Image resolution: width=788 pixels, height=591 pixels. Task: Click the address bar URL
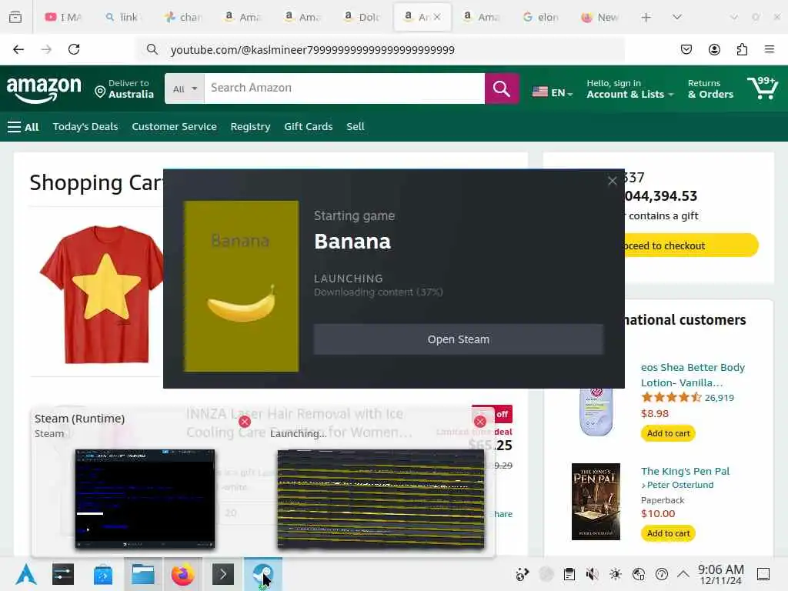(x=312, y=50)
